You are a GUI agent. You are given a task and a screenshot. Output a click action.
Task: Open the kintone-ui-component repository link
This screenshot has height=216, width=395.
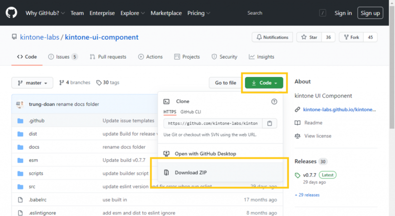click(x=102, y=37)
